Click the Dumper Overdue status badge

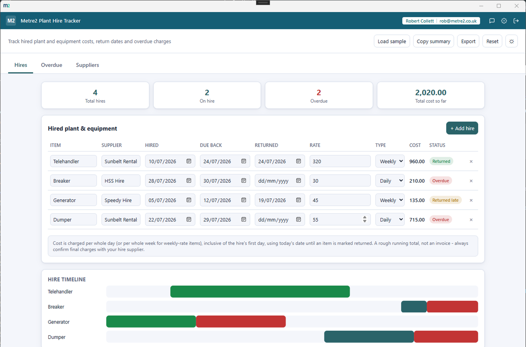(x=440, y=219)
